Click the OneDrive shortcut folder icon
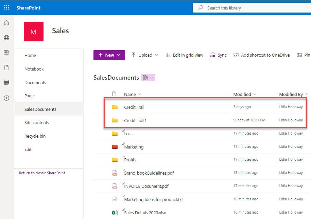Viewport: 311px width, 219px height. [236, 55]
